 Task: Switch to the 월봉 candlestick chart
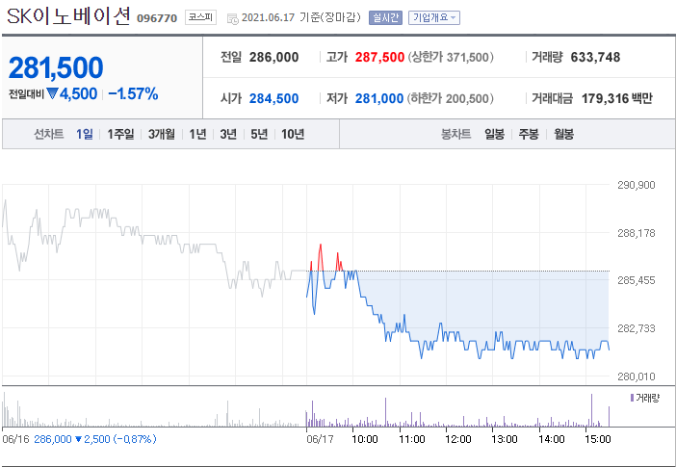[564, 134]
